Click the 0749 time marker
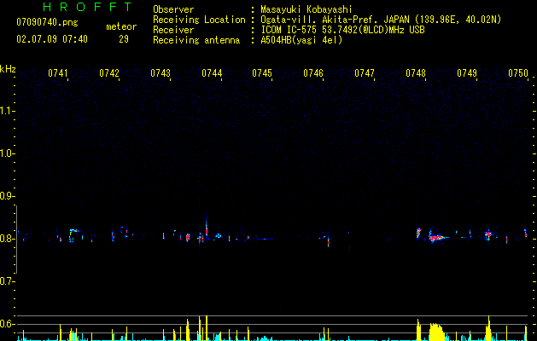The width and height of the screenshot is (537, 341). (x=467, y=73)
